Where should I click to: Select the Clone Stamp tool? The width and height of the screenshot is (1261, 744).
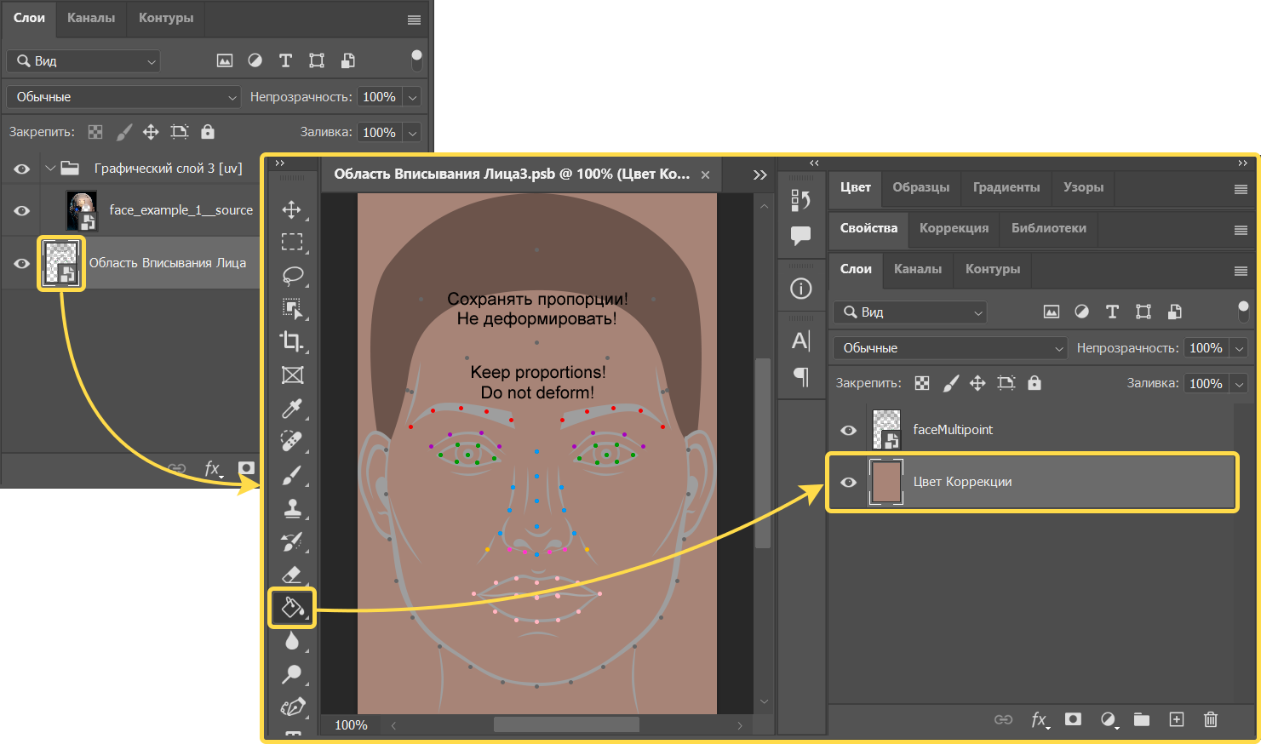click(292, 508)
